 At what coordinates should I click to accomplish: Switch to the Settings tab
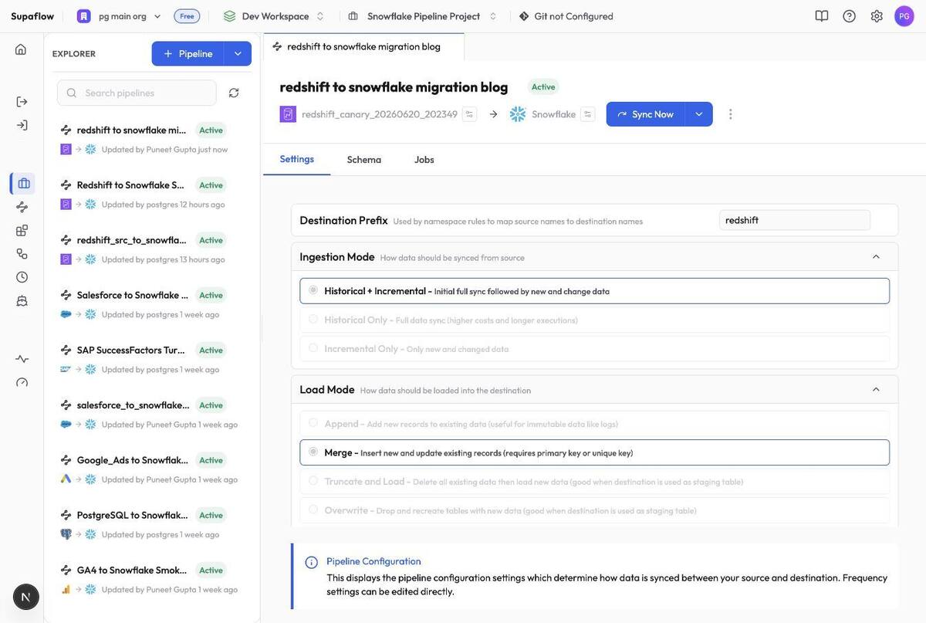297,159
